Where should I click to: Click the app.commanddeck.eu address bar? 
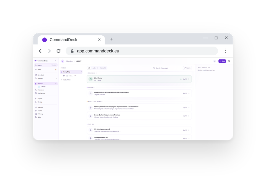142,51
